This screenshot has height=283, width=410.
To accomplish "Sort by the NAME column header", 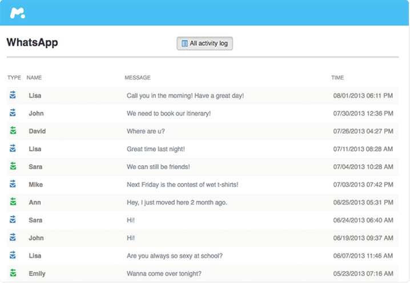I will (x=34, y=78).
